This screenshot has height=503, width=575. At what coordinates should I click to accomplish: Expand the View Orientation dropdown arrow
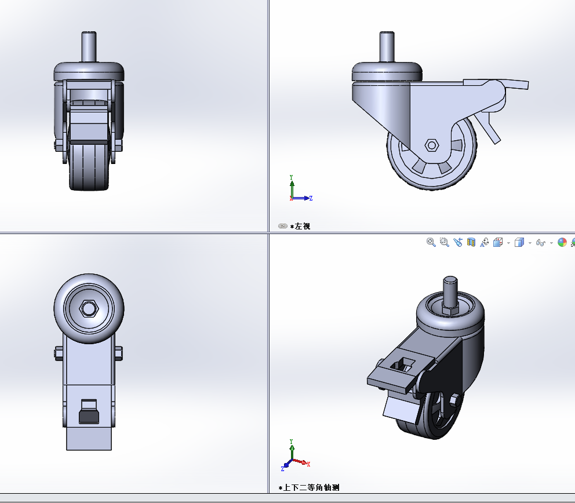508,243
